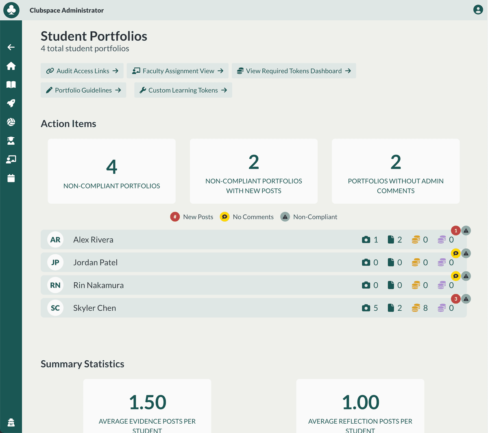This screenshot has width=488, height=433.
Task: Click Alex Rivera's red new posts badge
Action: (x=456, y=231)
